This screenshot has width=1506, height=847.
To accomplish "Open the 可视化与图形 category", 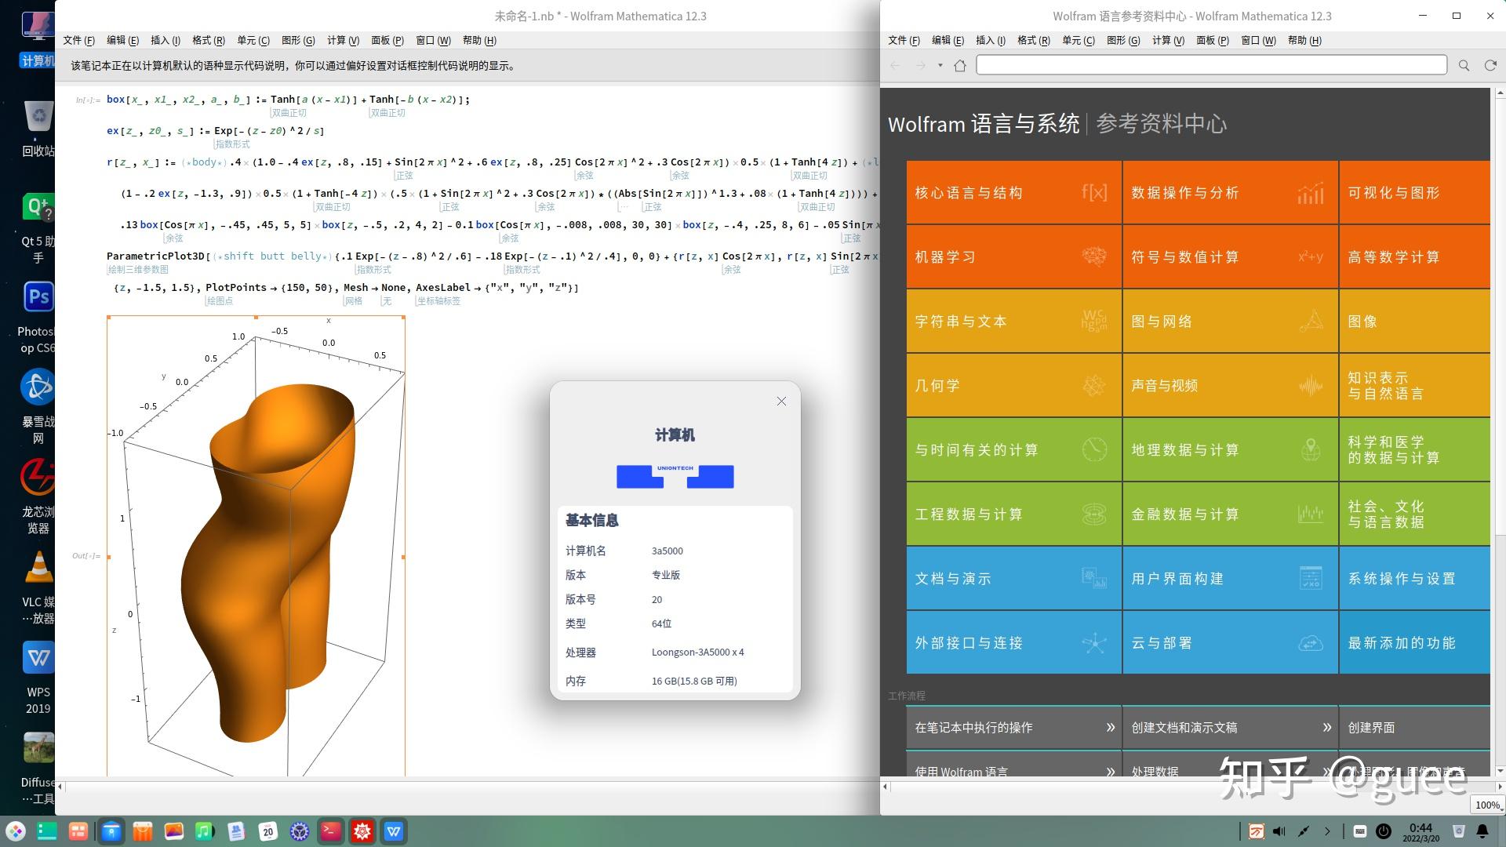I will pyautogui.click(x=1412, y=192).
